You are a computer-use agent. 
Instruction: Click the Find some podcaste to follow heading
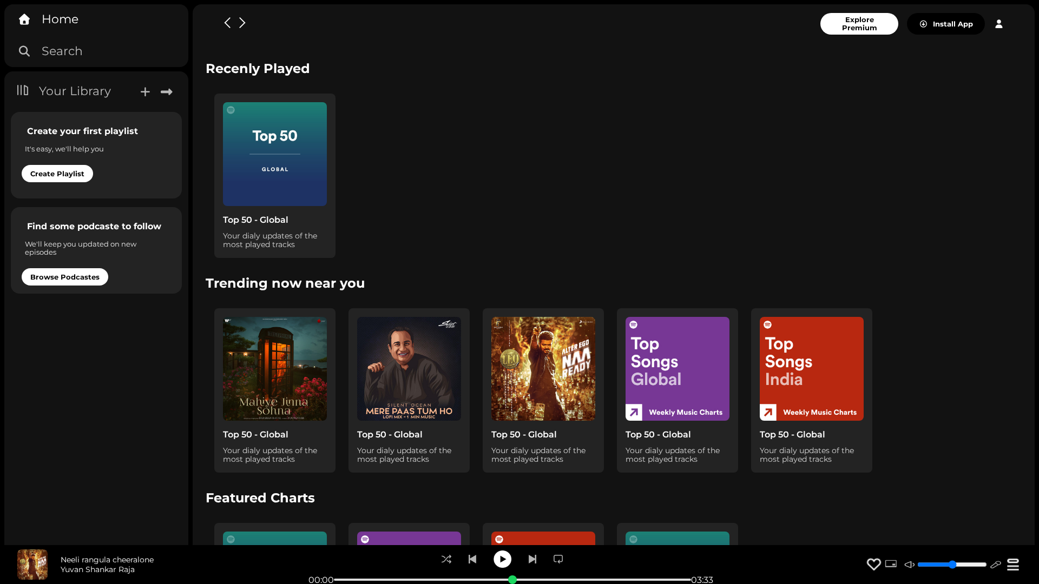click(x=94, y=227)
